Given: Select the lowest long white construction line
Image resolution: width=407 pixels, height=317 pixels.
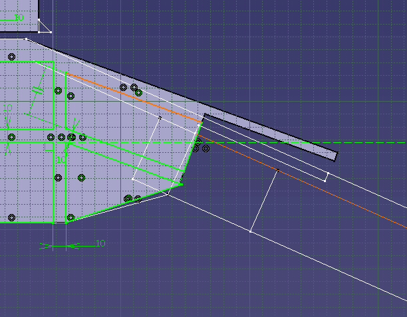Looking at the screenshot, I should coord(287,248).
